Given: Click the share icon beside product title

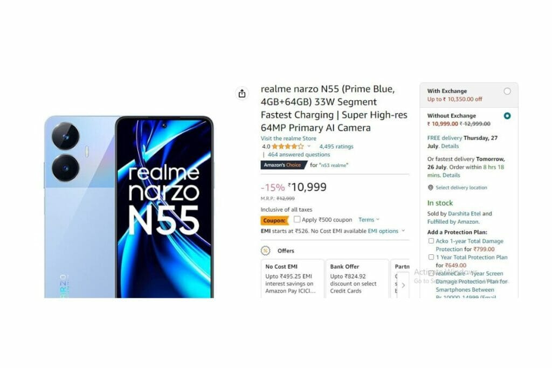Looking at the screenshot, I should (242, 94).
